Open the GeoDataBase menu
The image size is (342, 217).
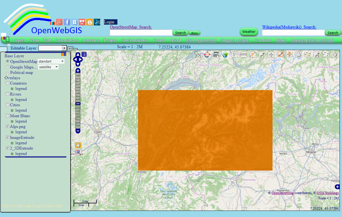click(135, 40)
